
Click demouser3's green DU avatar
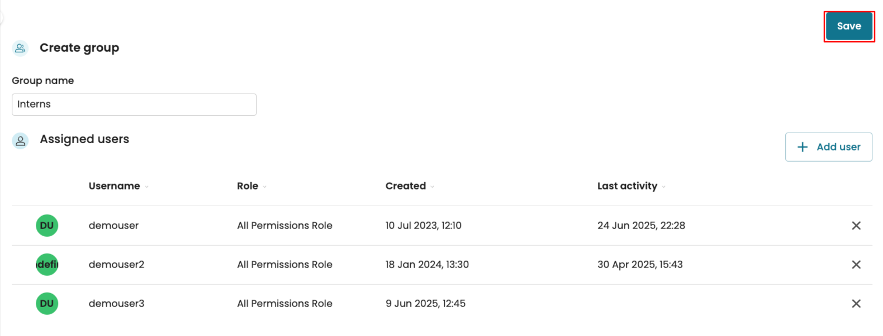click(47, 304)
